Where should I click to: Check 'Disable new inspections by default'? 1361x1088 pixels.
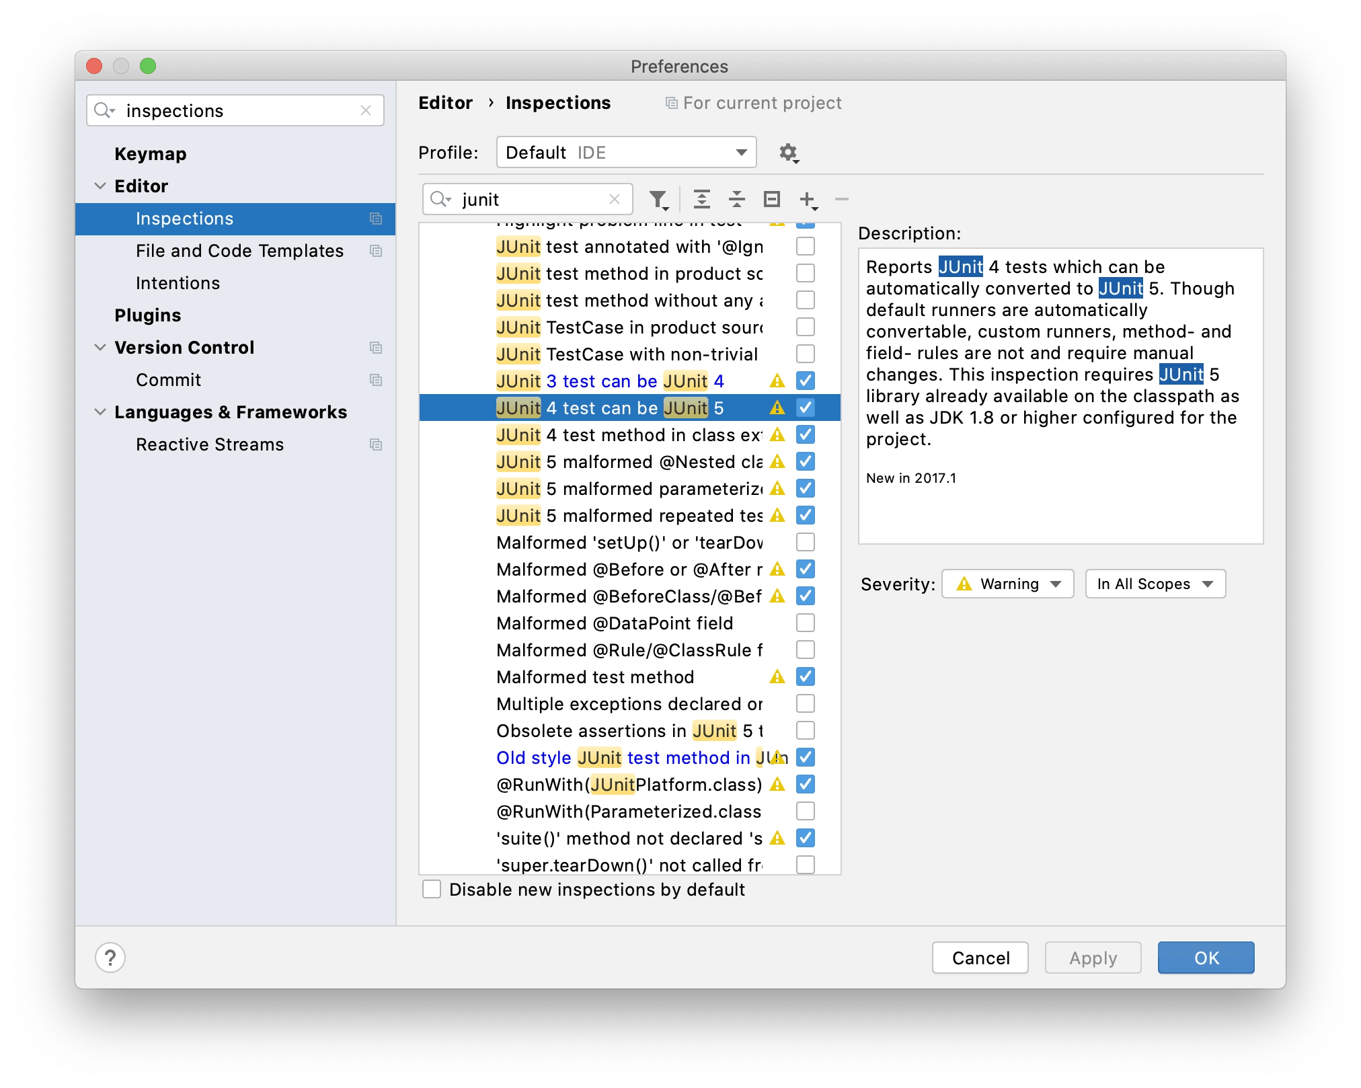(x=431, y=889)
